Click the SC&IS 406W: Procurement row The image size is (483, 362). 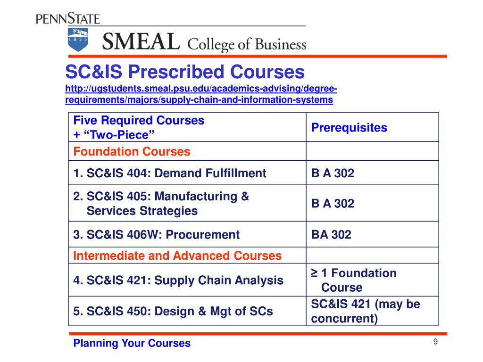(x=157, y=235)
